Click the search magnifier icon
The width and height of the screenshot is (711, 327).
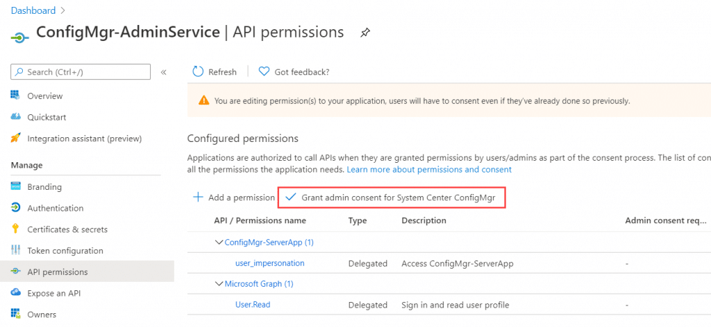(x=19, y=72)
